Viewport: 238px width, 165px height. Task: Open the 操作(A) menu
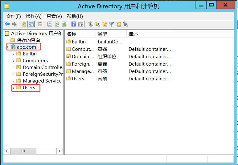pos(34,16)
